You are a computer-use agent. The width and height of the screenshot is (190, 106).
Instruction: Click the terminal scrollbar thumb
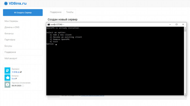coord(185,30)
